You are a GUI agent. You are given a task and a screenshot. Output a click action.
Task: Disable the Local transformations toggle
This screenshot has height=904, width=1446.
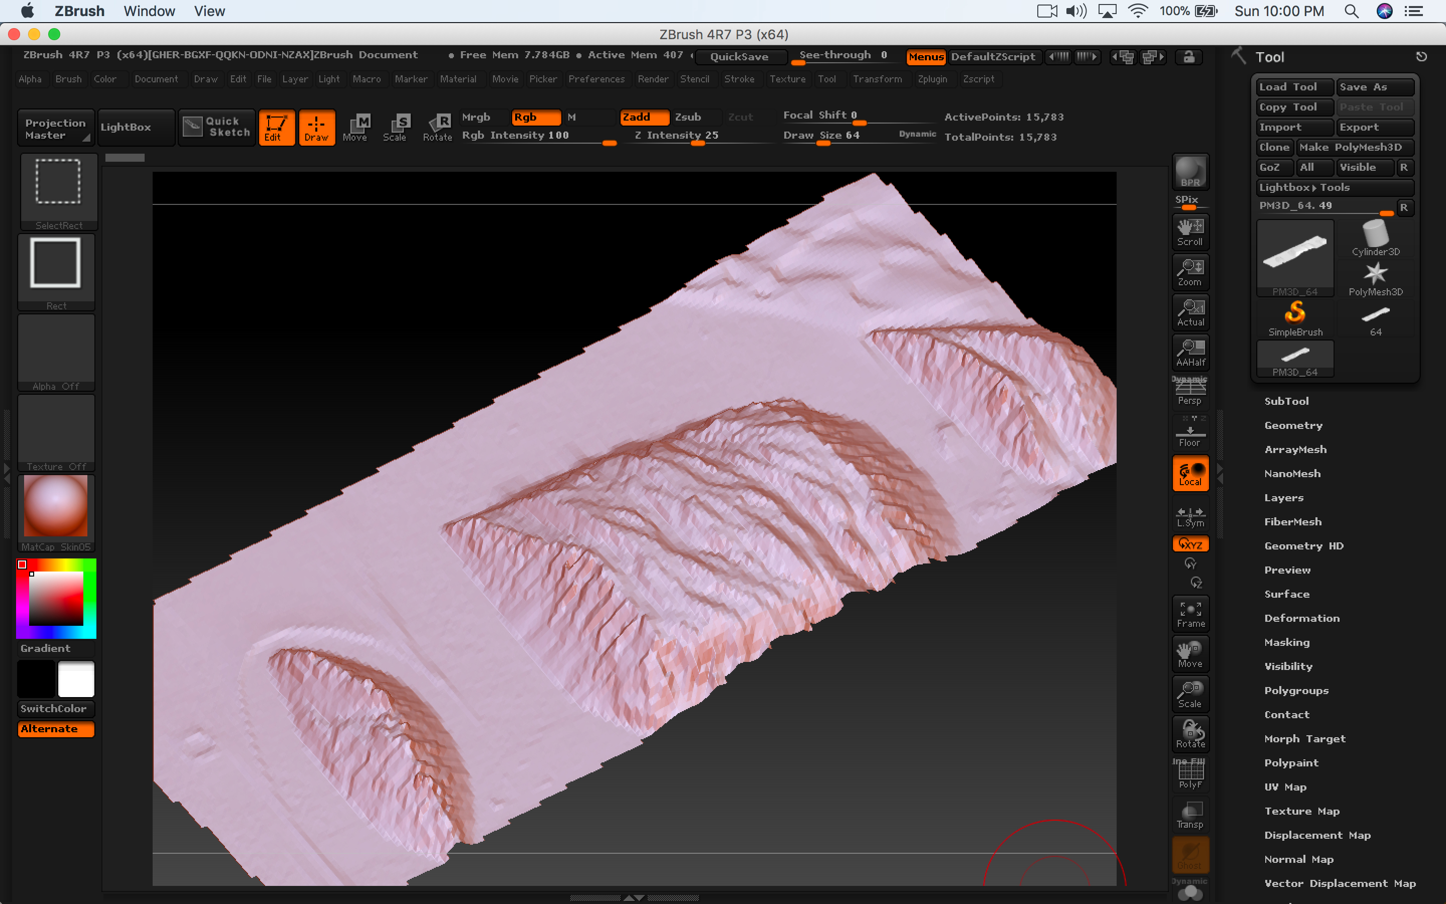point(1190,474)
